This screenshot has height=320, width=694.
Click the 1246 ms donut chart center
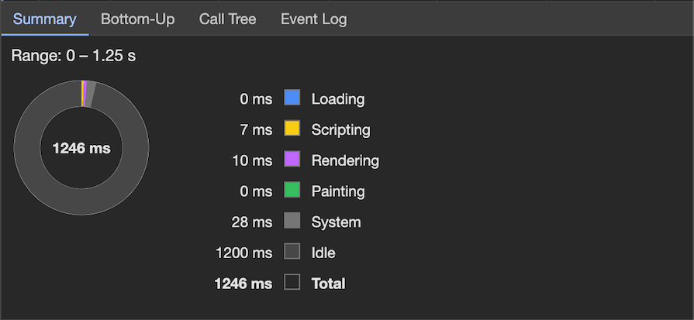point(81,148)
